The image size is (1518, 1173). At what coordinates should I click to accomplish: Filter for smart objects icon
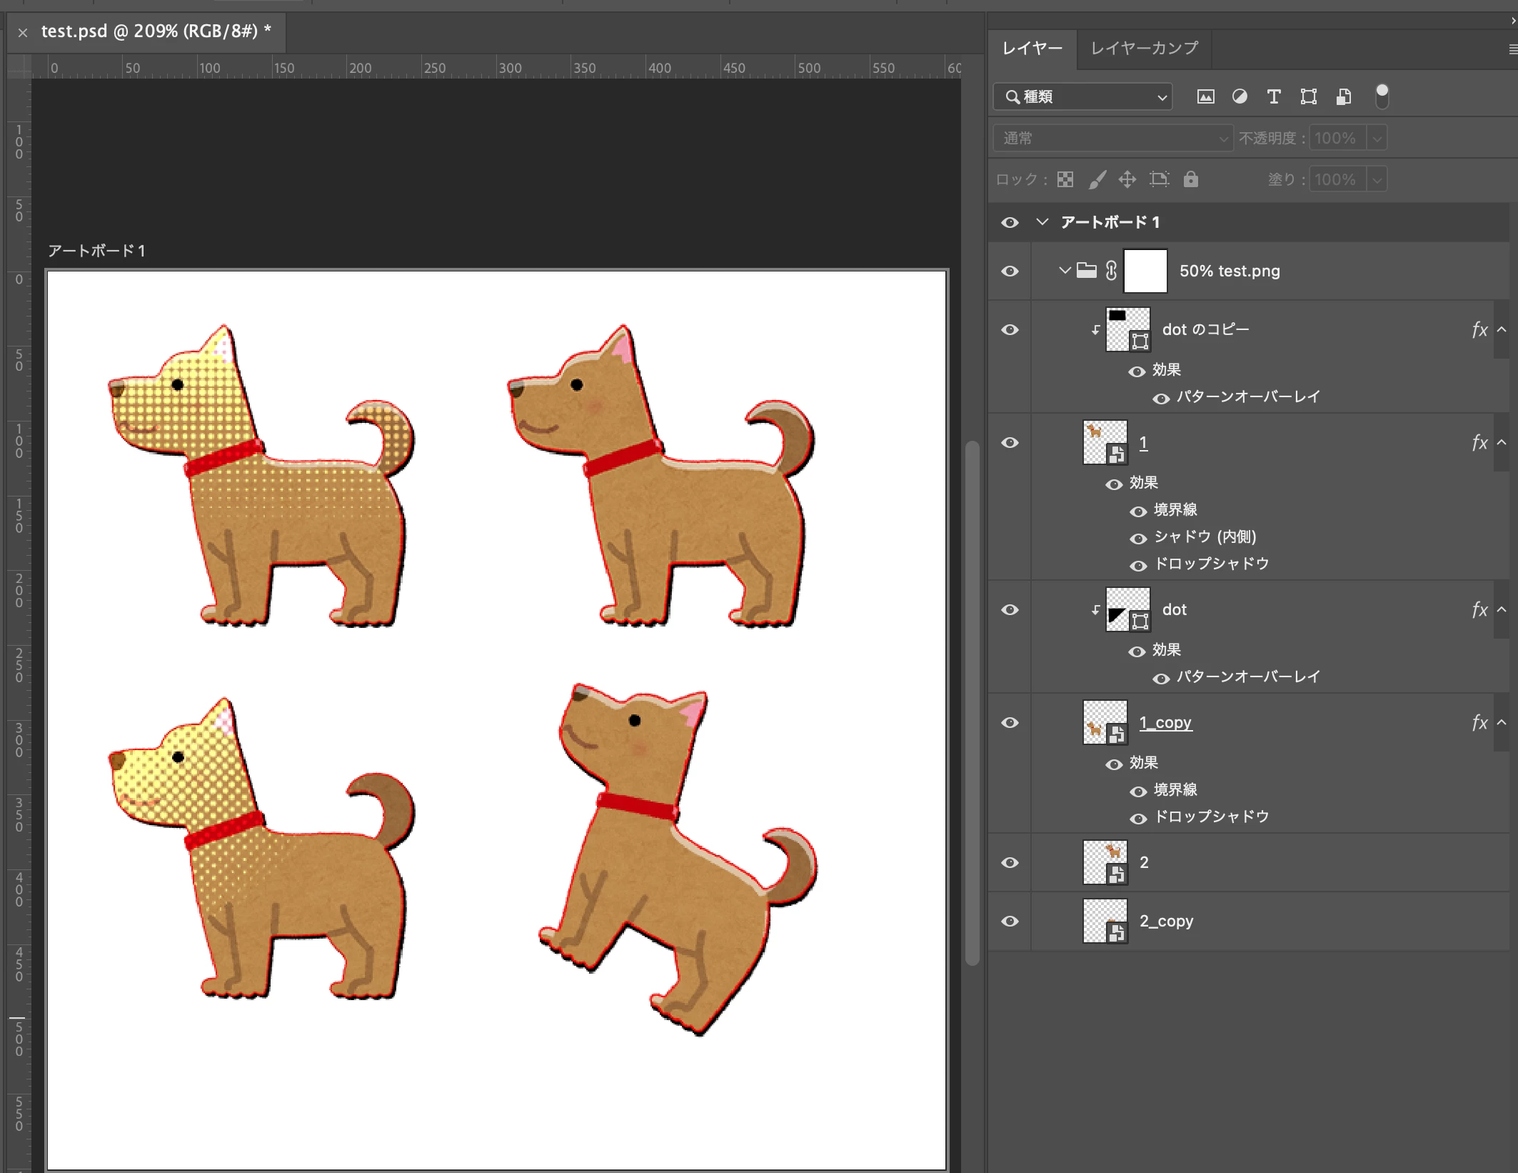tap(1343, 96)
